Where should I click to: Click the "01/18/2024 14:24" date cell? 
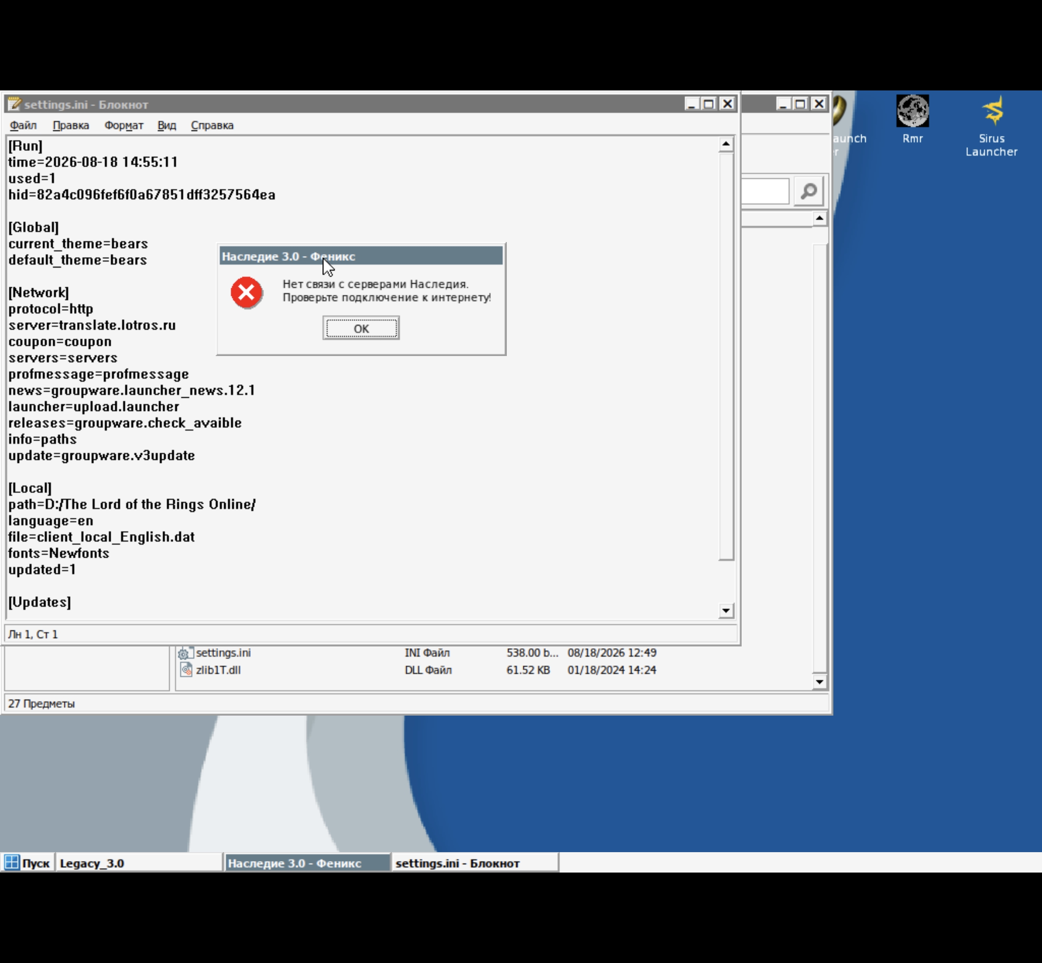click(612, 669)
